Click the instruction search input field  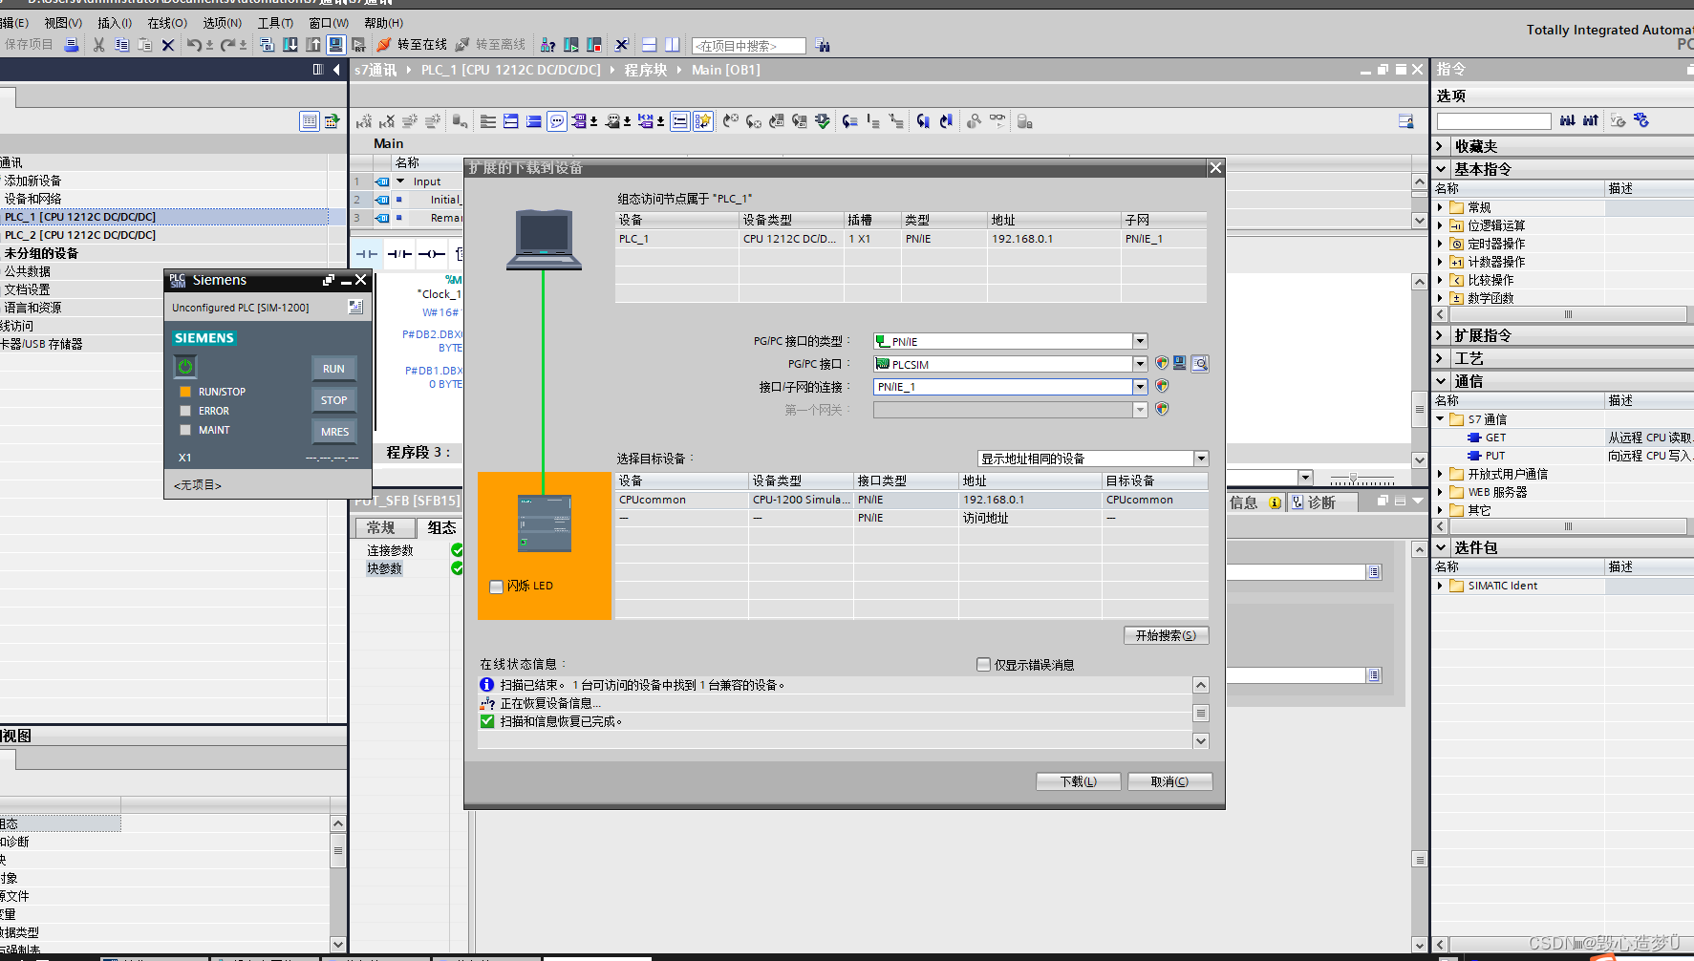point(1493,120)
